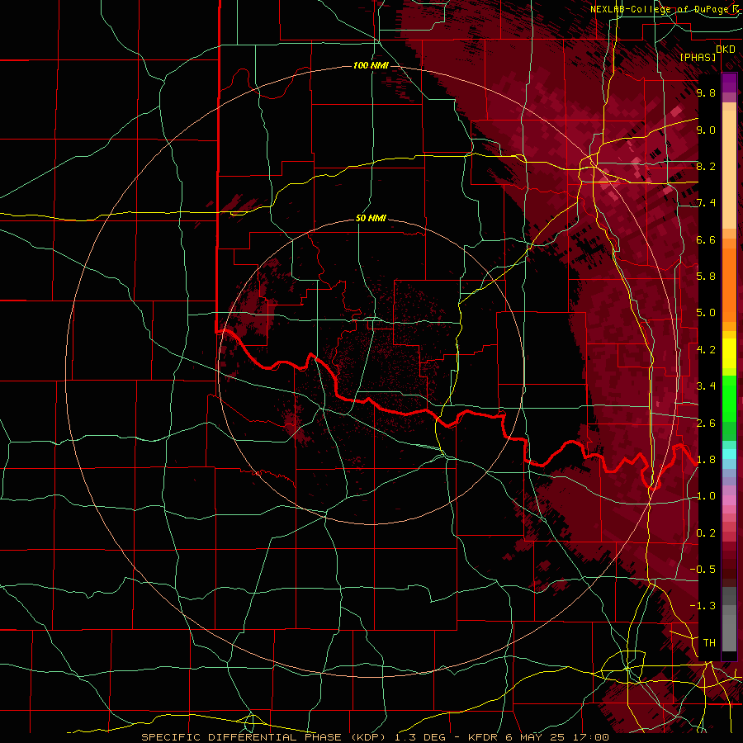Screen dimensions: 743x743
Task: Click the 5.0 legend value
Action: point(706,313)
